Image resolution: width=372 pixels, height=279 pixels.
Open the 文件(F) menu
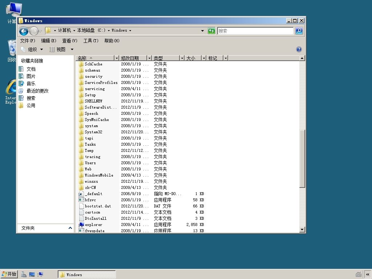click(x=28, y=41)
